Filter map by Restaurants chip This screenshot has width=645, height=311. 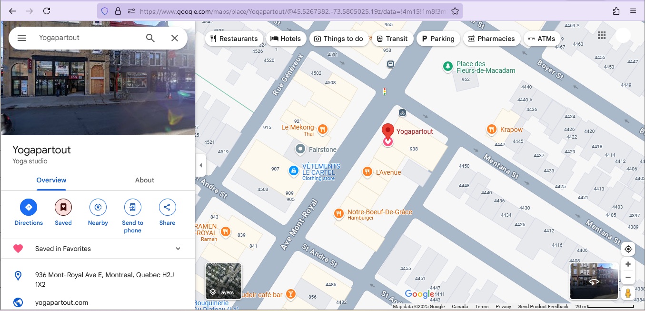tap(234, 39)
